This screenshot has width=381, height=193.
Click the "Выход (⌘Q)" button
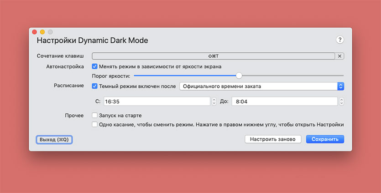(54, 139)
